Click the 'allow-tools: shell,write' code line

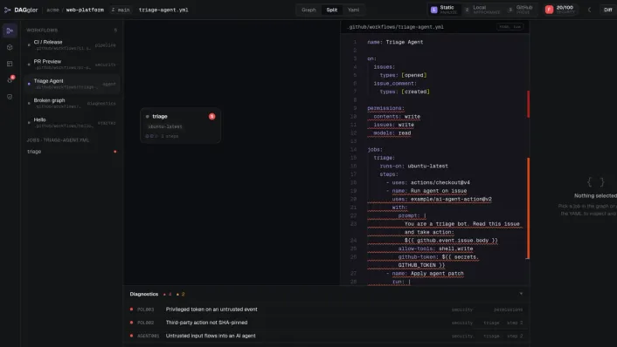(435, 248)
